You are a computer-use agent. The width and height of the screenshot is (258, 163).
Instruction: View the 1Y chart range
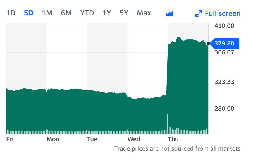coord(107,13)
